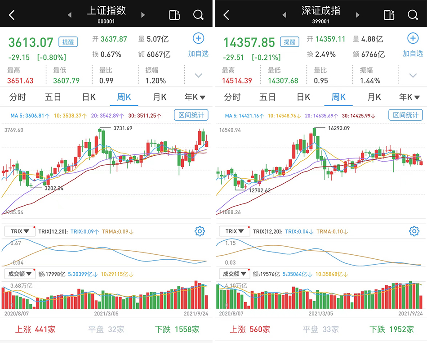Rotate to landscape view on 深证成指

click(389, 15)
